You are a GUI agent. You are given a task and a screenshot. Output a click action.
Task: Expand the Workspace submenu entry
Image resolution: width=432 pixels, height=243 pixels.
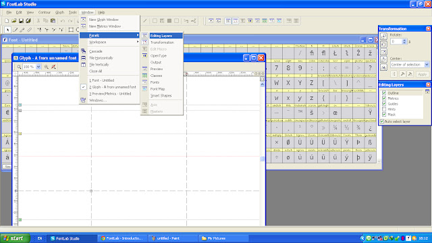tap(109, 42)
